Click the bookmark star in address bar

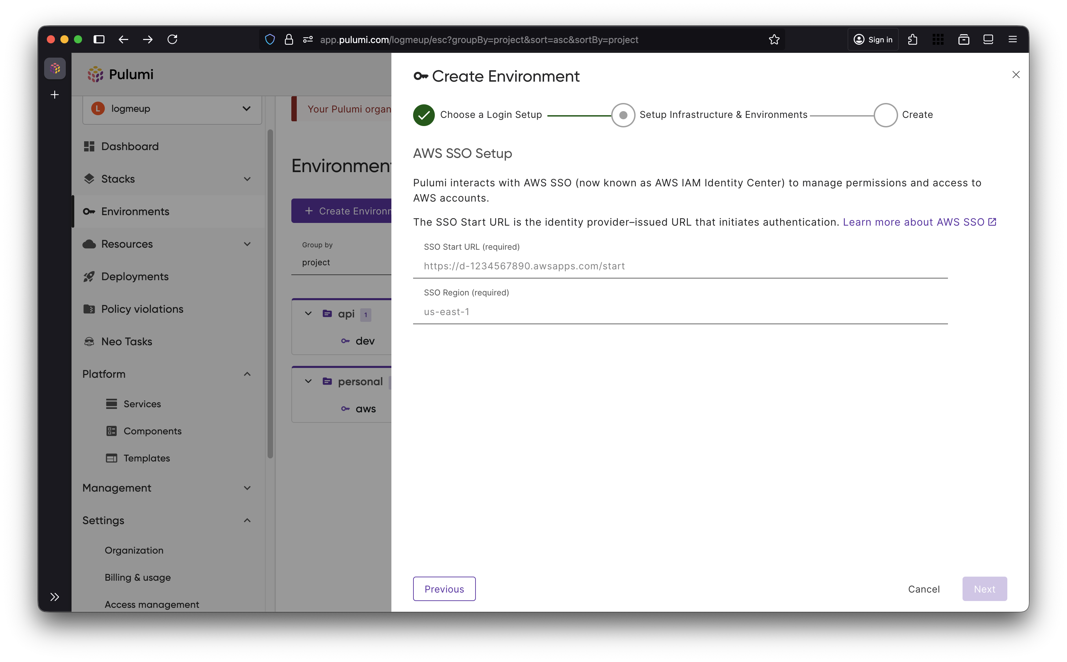tap(774, 39)
